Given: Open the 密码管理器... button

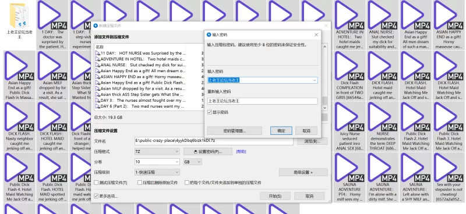Looking at the screenshot, I should pos(235,131).
